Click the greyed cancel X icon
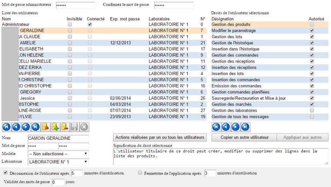331x187 pixels. point(84,127)
